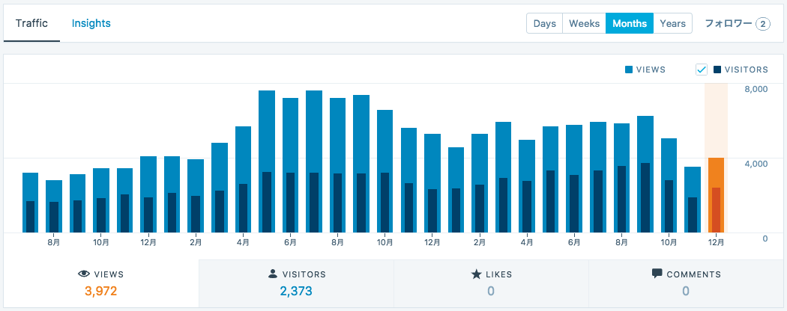Click the star icon for Likes

point(476,274)
